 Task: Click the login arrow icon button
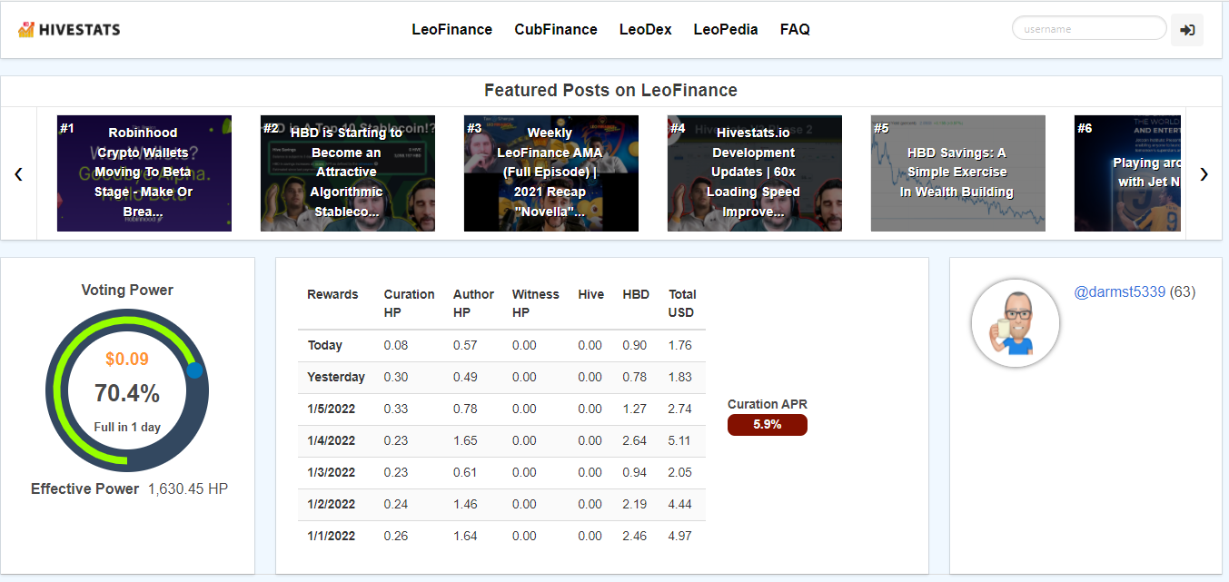pyautogui.click(x=1186, y=29)
